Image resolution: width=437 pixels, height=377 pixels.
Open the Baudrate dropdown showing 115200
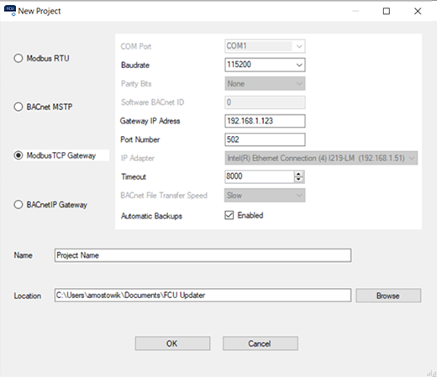(265, 65)
